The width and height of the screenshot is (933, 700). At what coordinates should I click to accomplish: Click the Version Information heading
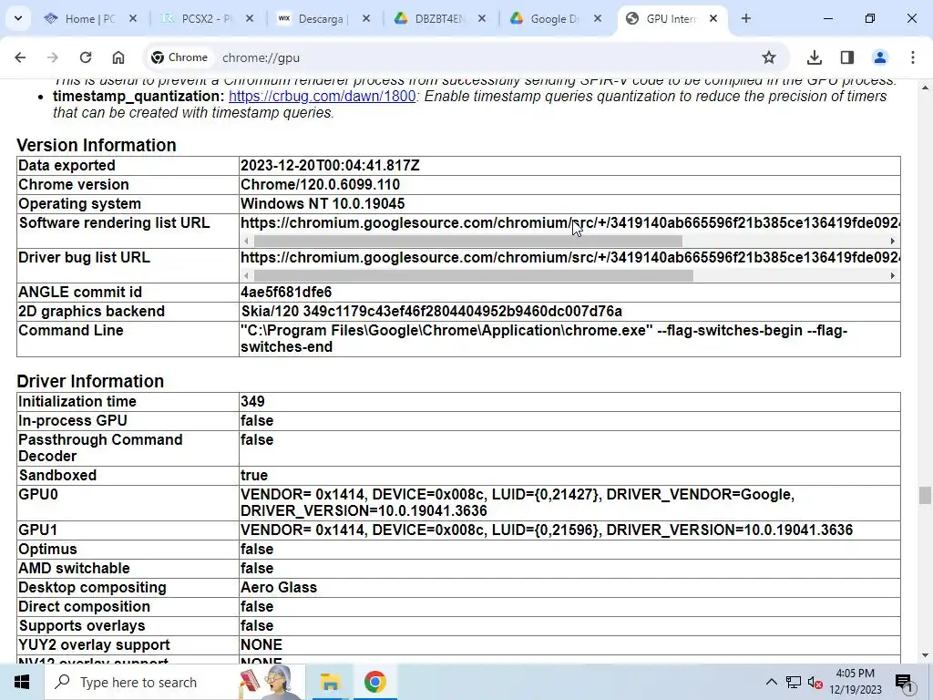click(97, 145)
